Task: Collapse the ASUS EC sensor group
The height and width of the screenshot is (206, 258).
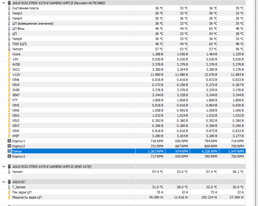Action: (x=4, y=182)
